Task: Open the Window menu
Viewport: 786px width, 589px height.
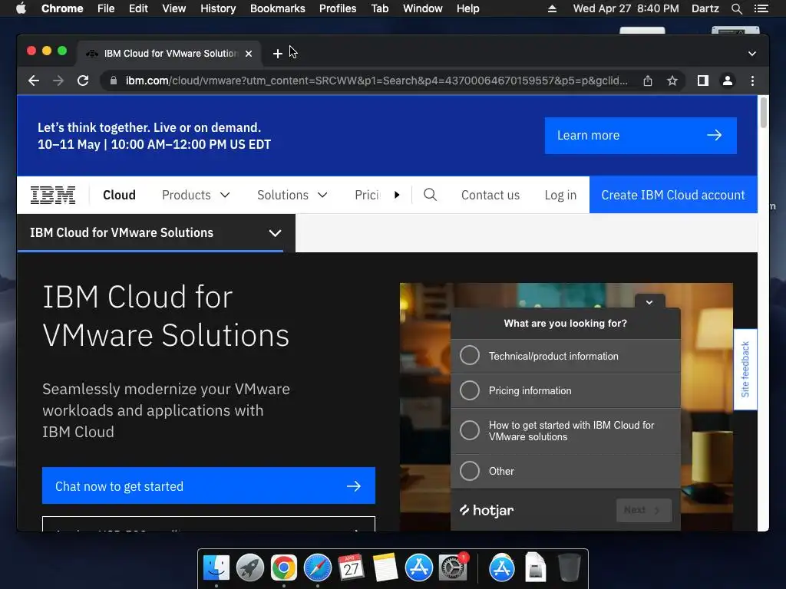Action: [423, 8]
